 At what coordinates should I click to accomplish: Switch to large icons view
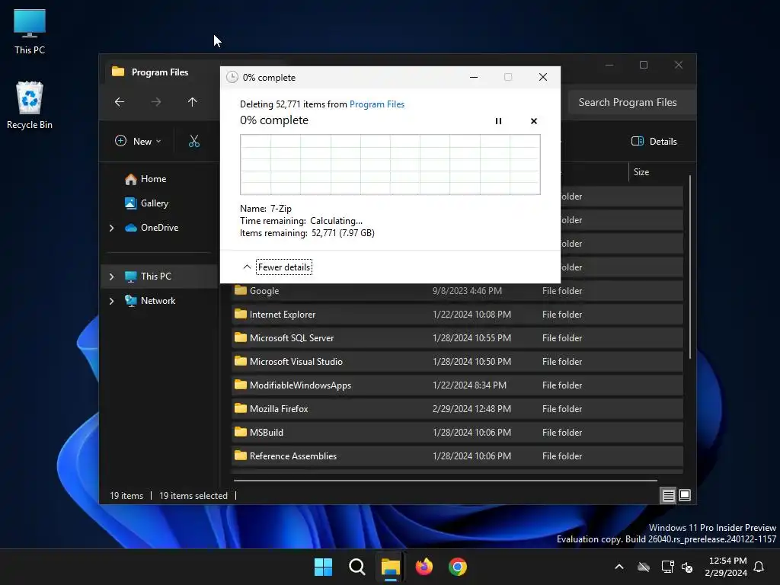pyautogui.click(x=685, y=495)
